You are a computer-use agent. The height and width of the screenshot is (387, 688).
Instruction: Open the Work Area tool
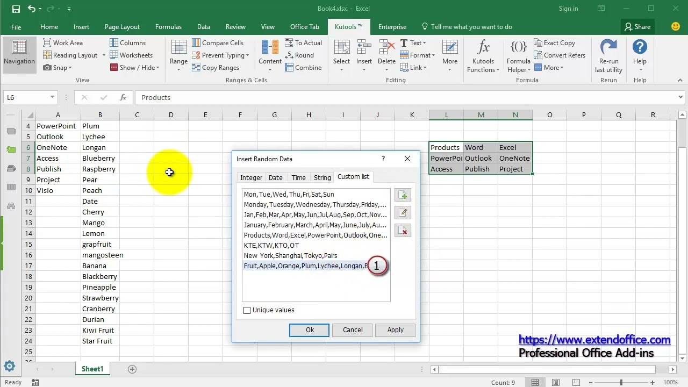63,43
